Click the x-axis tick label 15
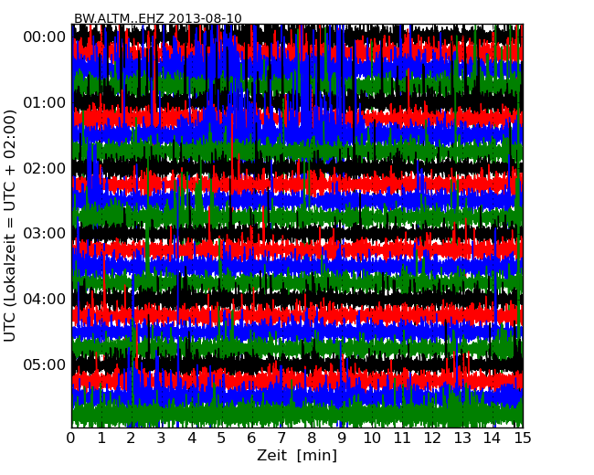 coord(523,438)
